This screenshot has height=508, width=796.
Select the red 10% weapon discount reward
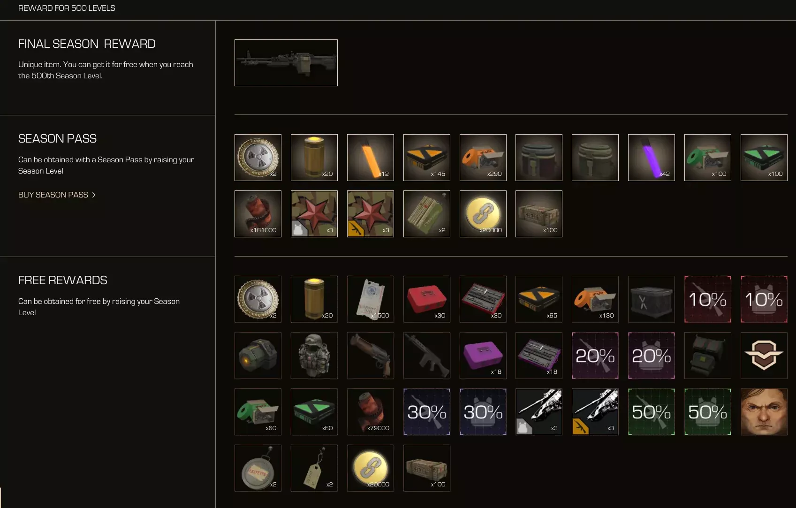click(x=708, y=299)
